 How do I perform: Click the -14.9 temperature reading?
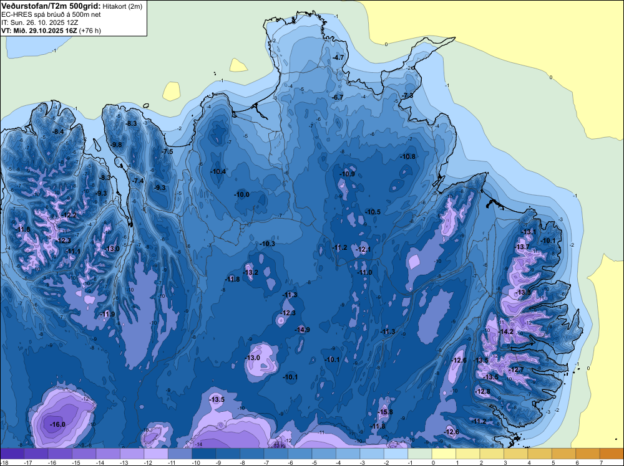(302, 330)
